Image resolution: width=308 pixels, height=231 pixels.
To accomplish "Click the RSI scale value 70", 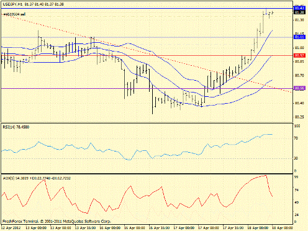I will click(296, 138).
